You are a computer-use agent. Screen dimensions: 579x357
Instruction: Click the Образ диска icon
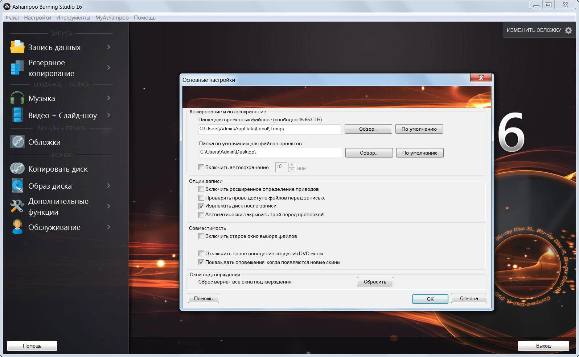tap(17, 186)
